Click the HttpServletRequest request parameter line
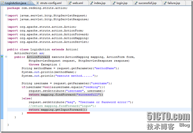This screenshot has height=133, width=193. tap(79, 61)
